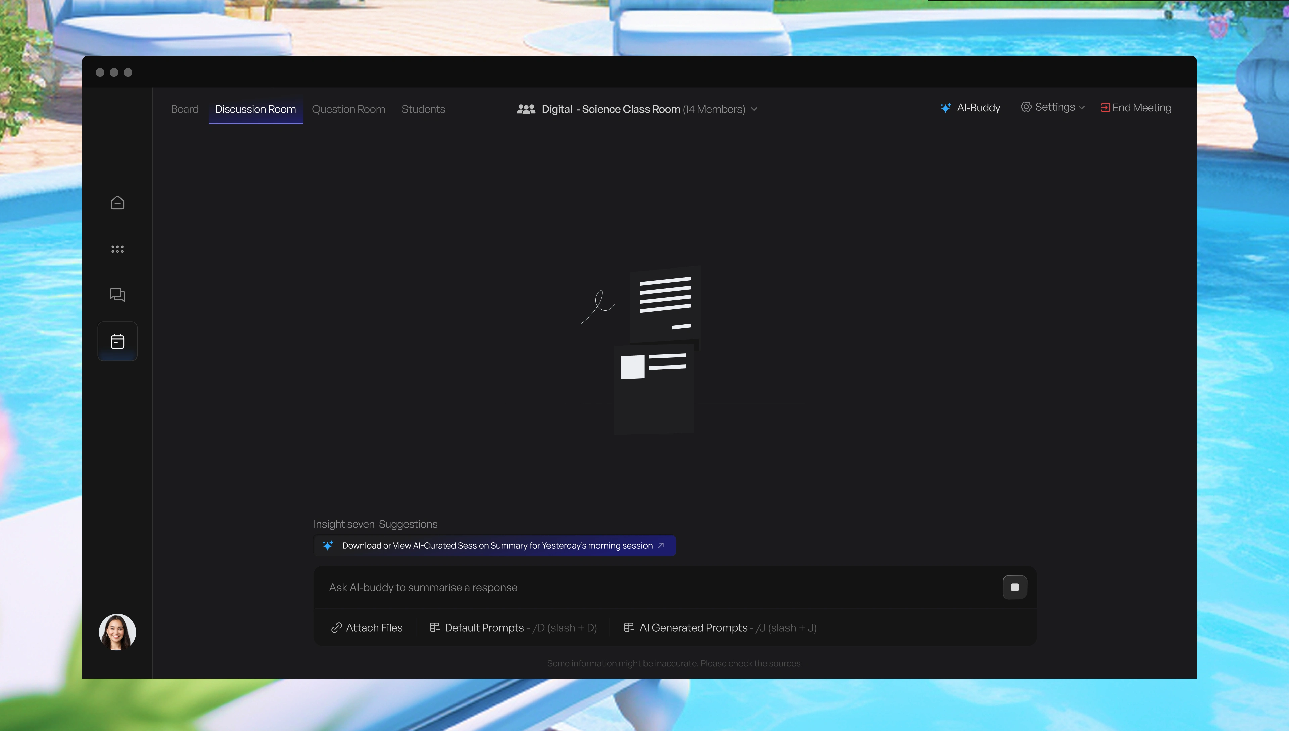Switch to the Question Room tab
Viewport: 1289px width, 731px height.
[x=348, y=109]
